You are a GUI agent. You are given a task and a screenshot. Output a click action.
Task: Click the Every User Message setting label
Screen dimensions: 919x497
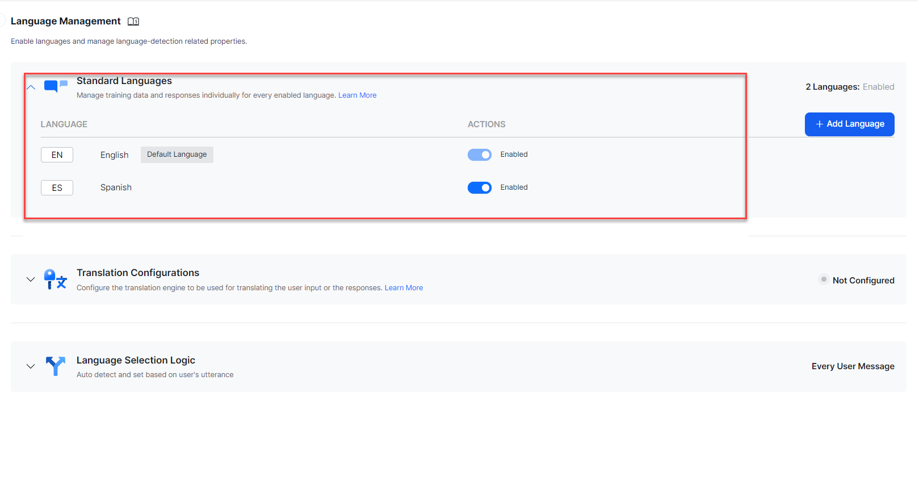coord(853,366)
